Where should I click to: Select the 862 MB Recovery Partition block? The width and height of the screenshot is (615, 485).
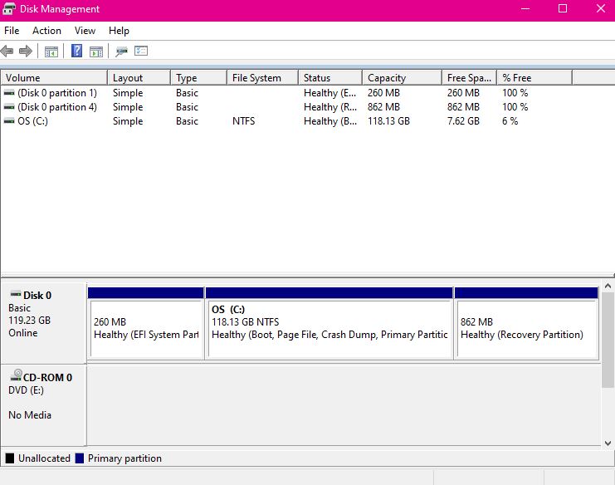point(526,323)
